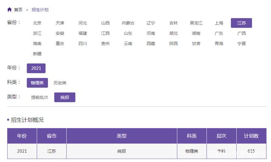
Task: Select province 宁夏
Action: 242,43
